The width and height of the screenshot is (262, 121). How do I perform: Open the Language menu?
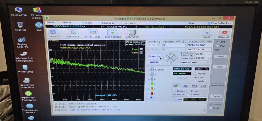tap(108, 23)
